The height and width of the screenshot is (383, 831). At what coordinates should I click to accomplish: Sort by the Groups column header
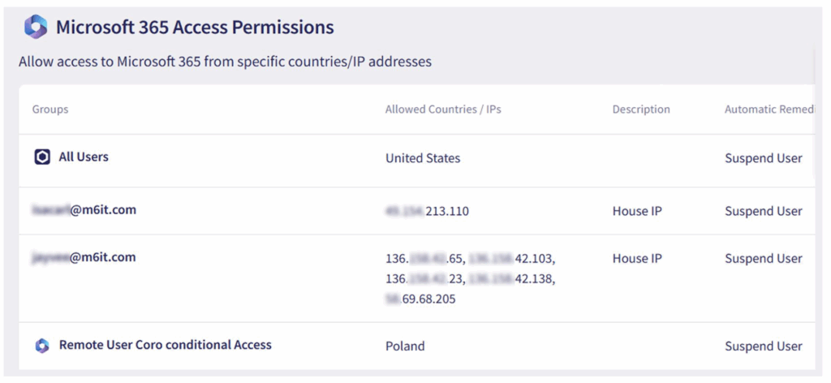click(x=50, y=110)
